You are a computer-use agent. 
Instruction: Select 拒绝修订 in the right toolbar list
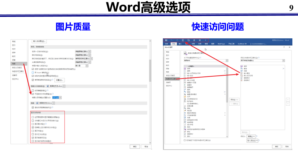tap(245, 80)
